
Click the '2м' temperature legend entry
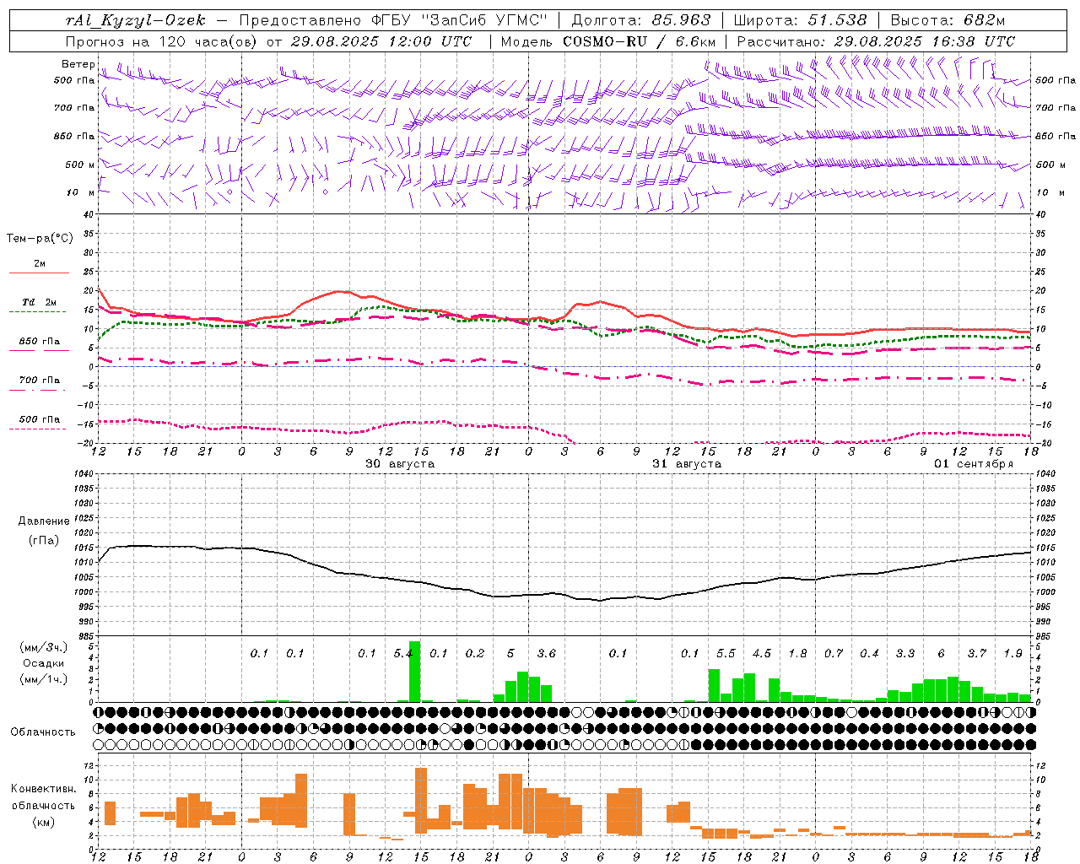(x=40, y=263)
